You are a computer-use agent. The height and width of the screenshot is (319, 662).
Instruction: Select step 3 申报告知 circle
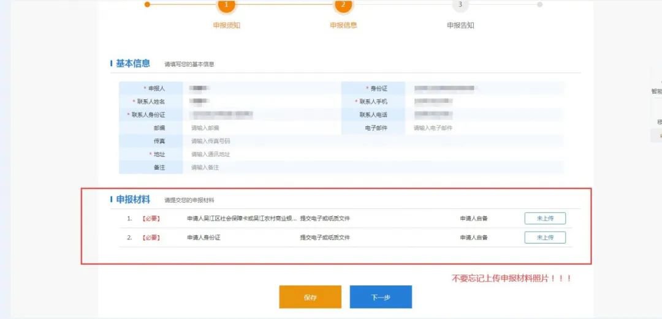pyautogui.click(x=460, y=4)
